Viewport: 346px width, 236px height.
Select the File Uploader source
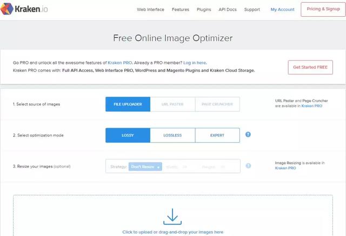pos(128,104)
